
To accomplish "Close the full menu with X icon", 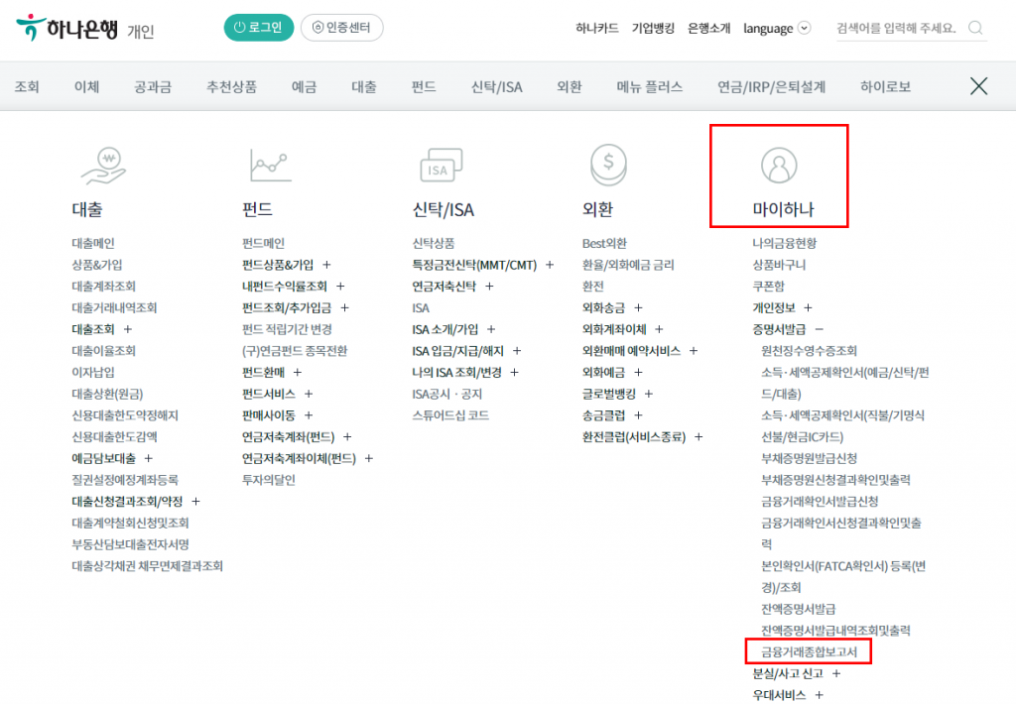I will [978, 86].
